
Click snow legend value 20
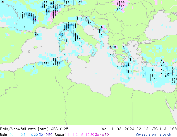[92, 135]
